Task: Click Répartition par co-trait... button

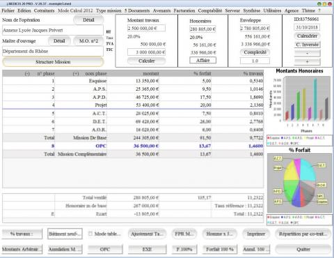Action: (303, 234)
